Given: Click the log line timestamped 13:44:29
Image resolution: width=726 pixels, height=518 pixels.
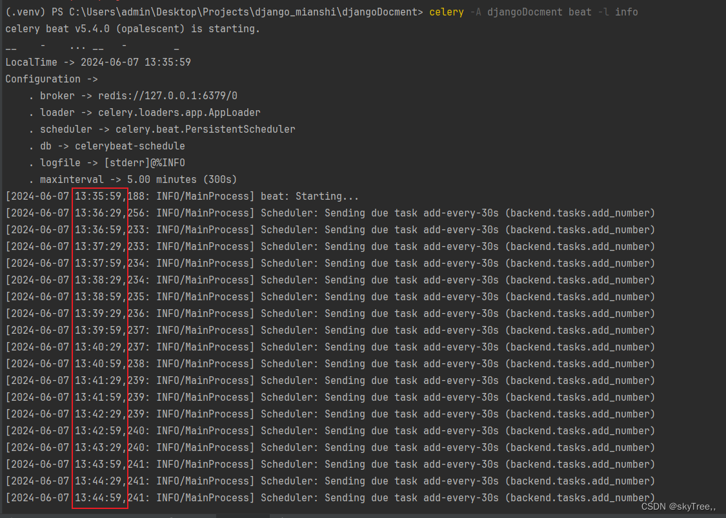Looking at the screenshot, I should coord(330,481).
